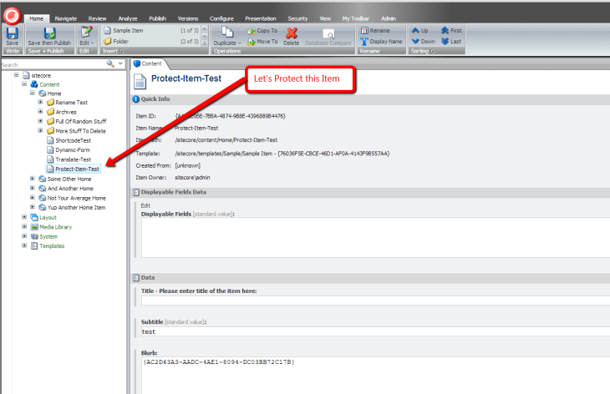Expand the Media Library tree node
This screenshot has height=394, width=610.
(24, 226)
